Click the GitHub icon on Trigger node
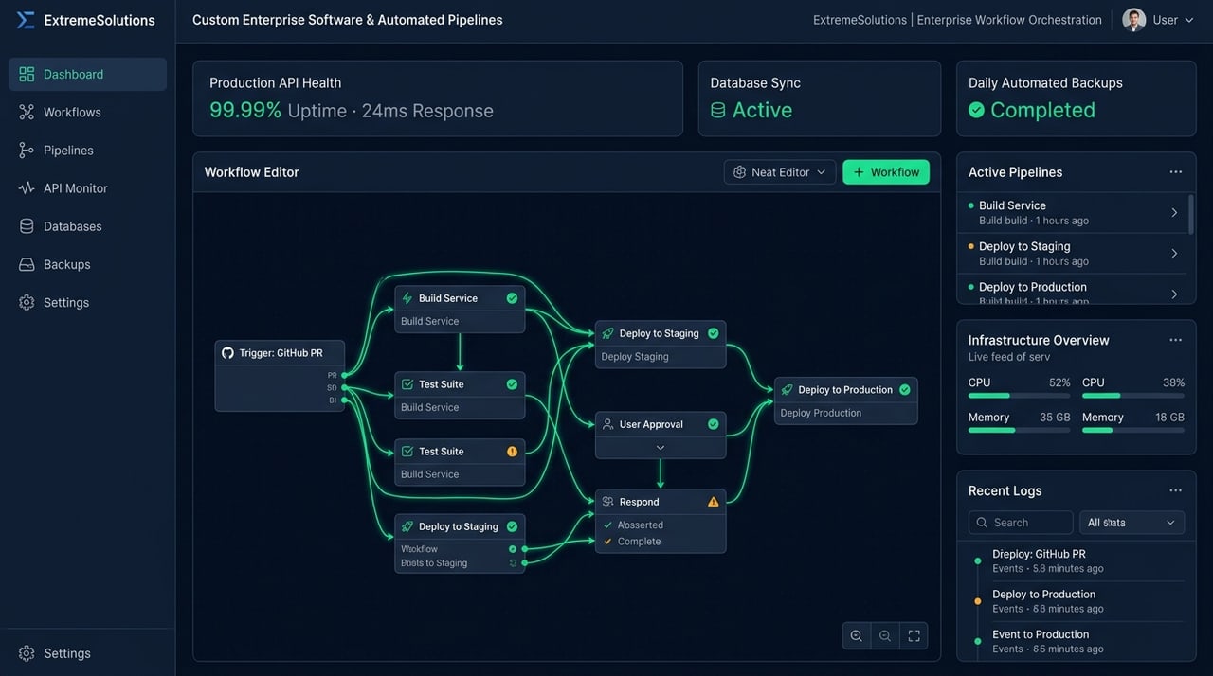Viewport: 1213px width, 676px height. pyautogui.click(x=227, y=353)
